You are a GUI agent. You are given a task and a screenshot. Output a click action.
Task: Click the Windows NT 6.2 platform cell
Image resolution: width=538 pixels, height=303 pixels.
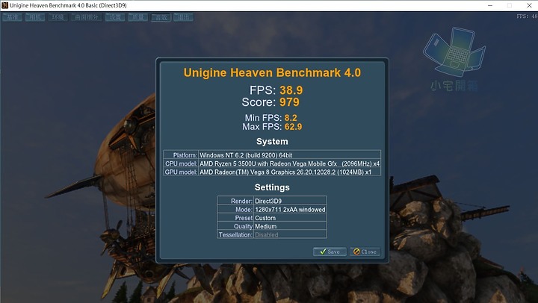(x=290, y=155)
